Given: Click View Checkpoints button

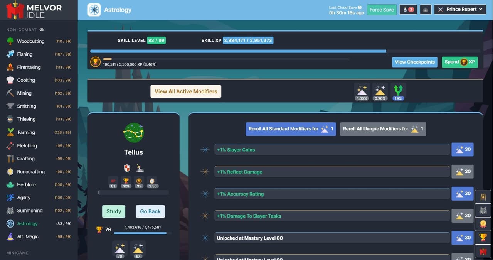Looking at the screenshot, I should tap(415, 62).
